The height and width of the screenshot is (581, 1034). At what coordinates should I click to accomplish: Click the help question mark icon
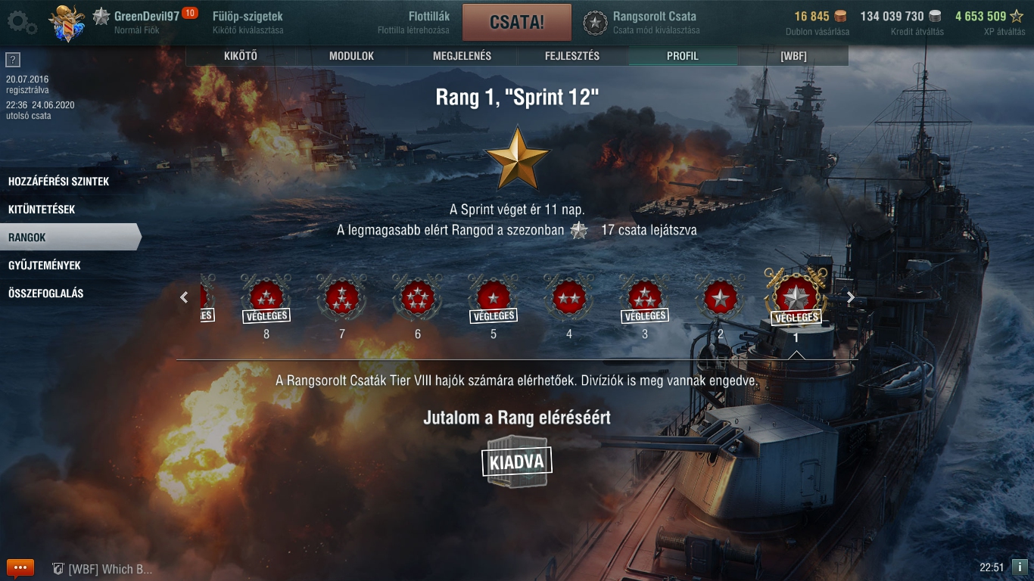tap(12, 61)
